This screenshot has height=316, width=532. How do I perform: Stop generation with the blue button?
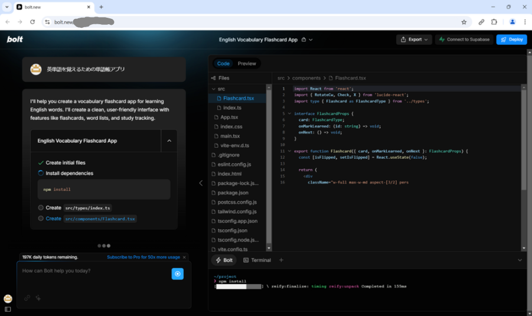coord(178,274)
